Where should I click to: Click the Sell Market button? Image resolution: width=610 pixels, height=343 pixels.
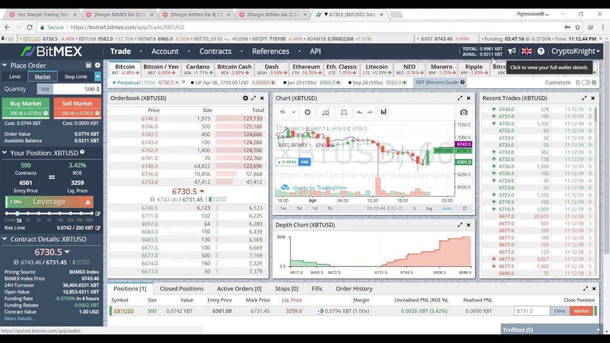pos(77,108)
